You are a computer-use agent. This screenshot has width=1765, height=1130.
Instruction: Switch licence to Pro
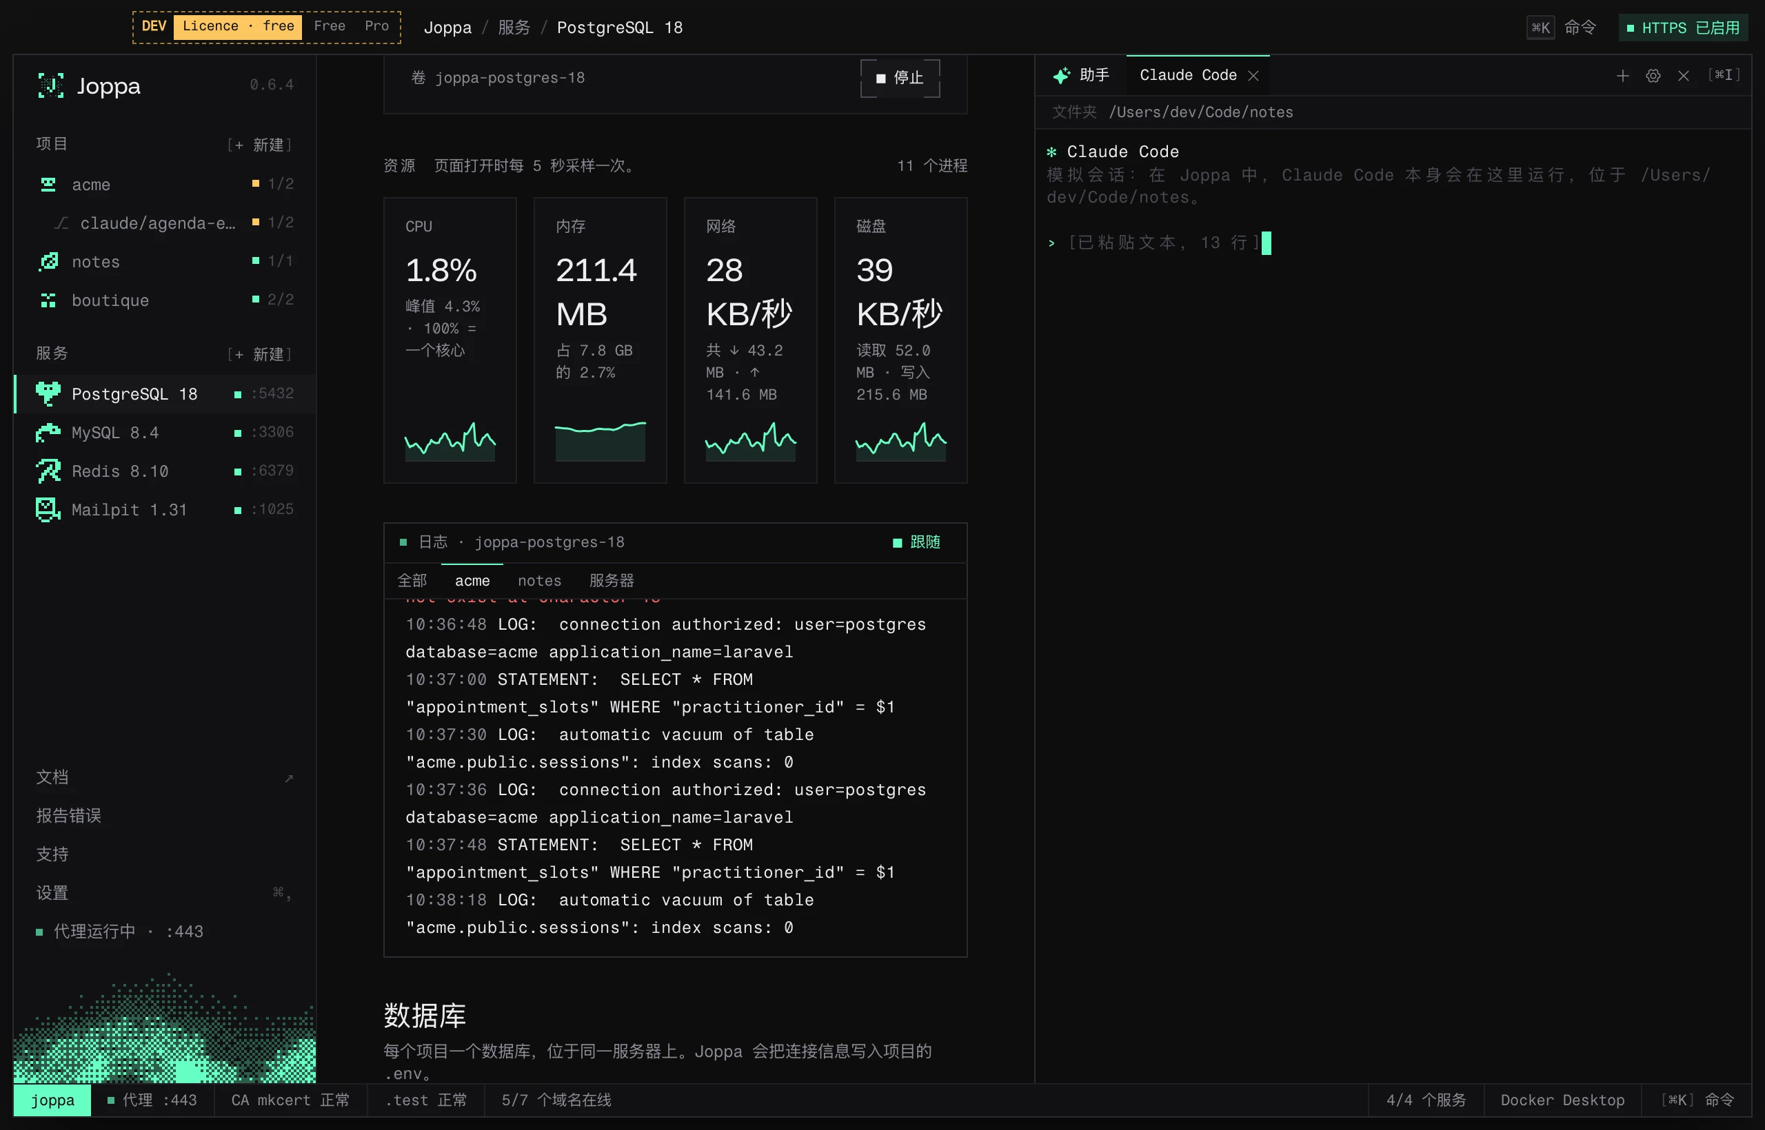pos(376,26)
